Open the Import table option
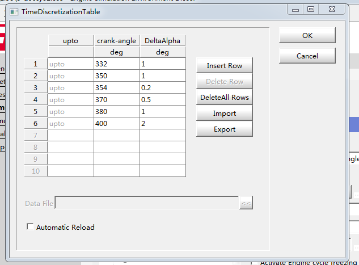 tap(224, 113)
